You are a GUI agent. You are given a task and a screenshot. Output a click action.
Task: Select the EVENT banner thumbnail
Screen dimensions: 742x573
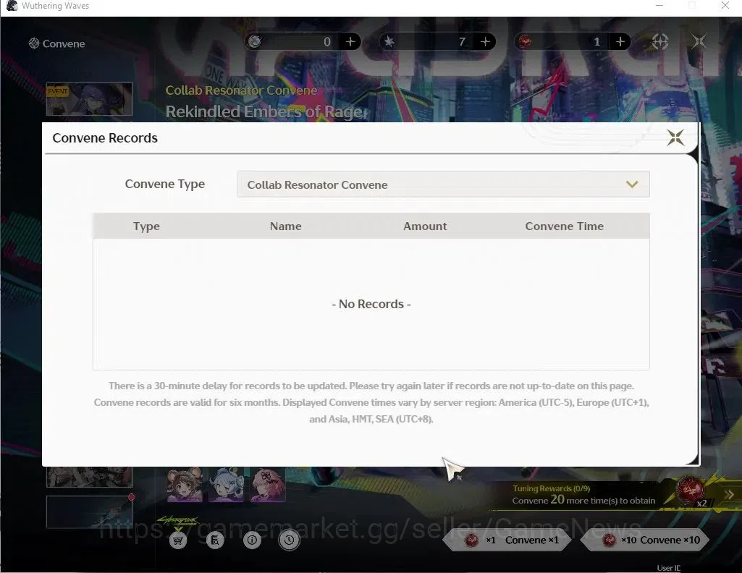(x=89, y=99)
